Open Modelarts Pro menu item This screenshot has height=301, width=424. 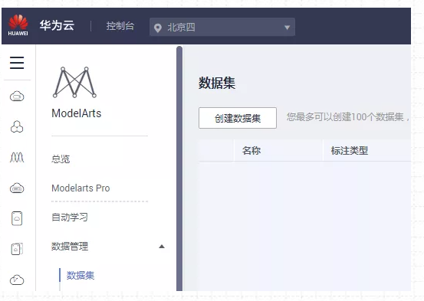pyautogui.click(x=81, y=188)
